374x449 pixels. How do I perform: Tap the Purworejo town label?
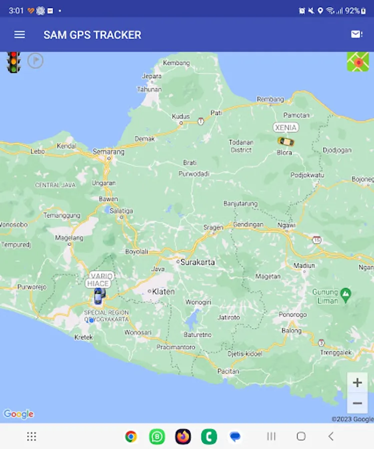tap(32, 287)
